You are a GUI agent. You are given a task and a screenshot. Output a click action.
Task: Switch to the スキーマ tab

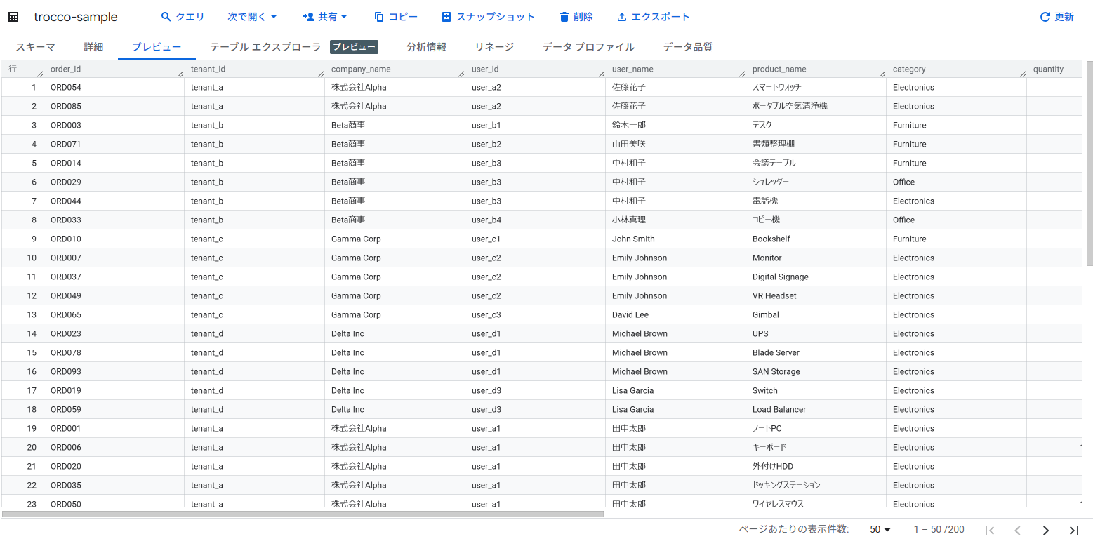(x=35, y=47)
